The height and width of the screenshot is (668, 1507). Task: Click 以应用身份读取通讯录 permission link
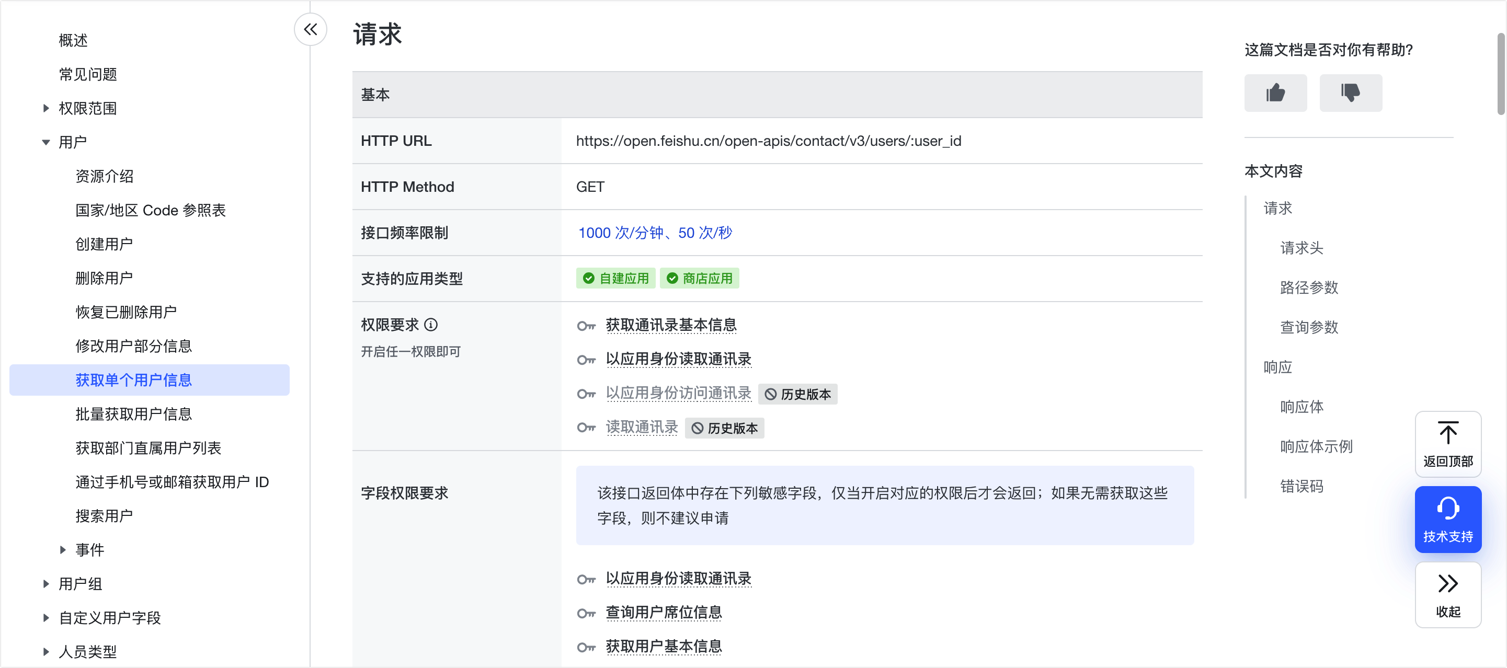coord(678,359)
